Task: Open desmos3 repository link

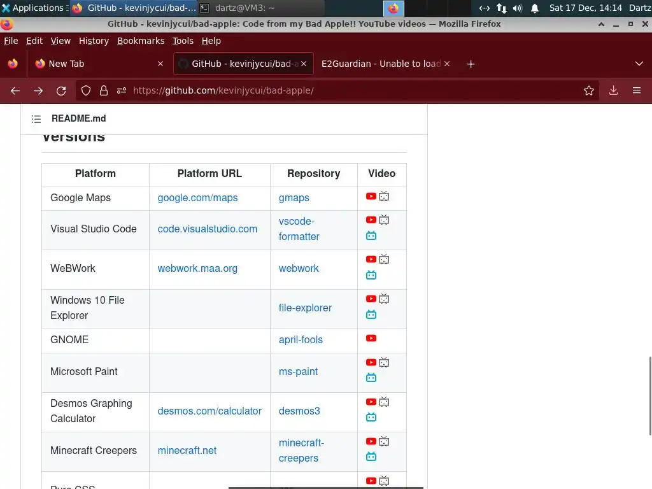Action: pos(299,411)
